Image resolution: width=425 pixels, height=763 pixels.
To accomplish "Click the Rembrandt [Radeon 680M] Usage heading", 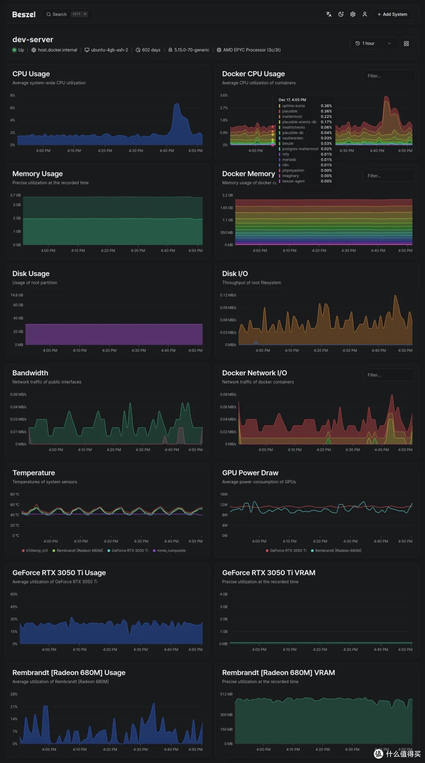I will [x=69, y=673].
